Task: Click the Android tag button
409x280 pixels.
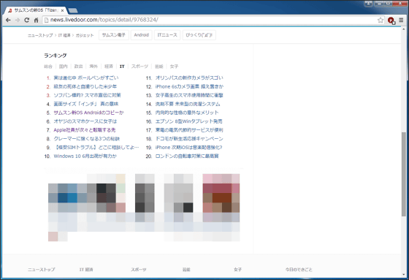Action: coord(142,35)
